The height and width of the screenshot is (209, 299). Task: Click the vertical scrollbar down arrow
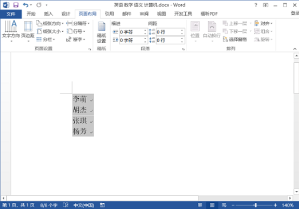(x=296, y=192)
